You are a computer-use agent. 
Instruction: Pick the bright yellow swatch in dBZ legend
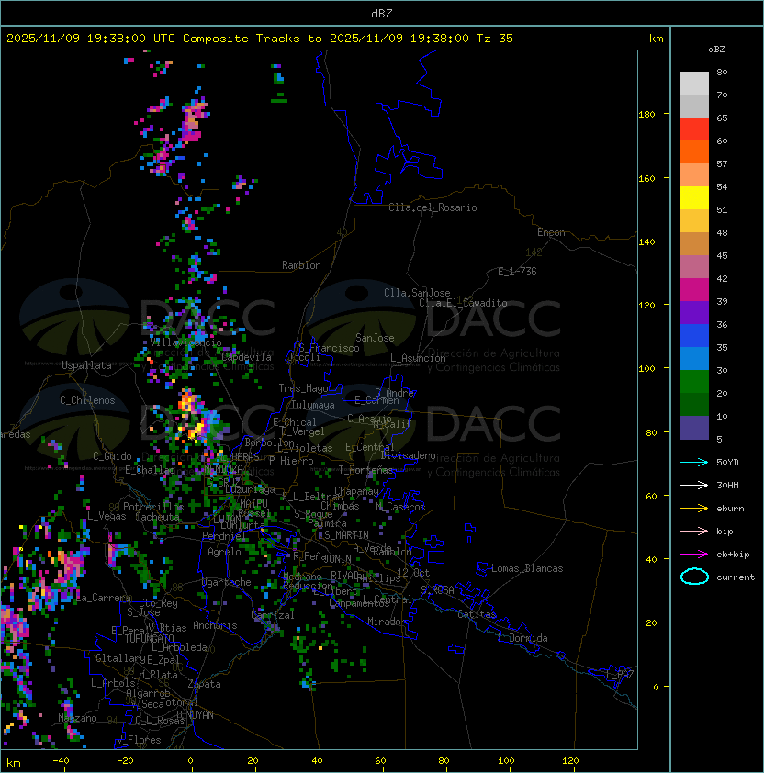tap(694, 197)
